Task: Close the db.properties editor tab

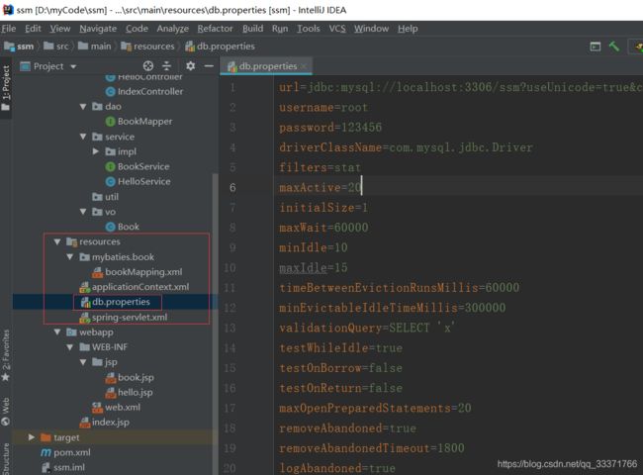Action: point(304,66)
